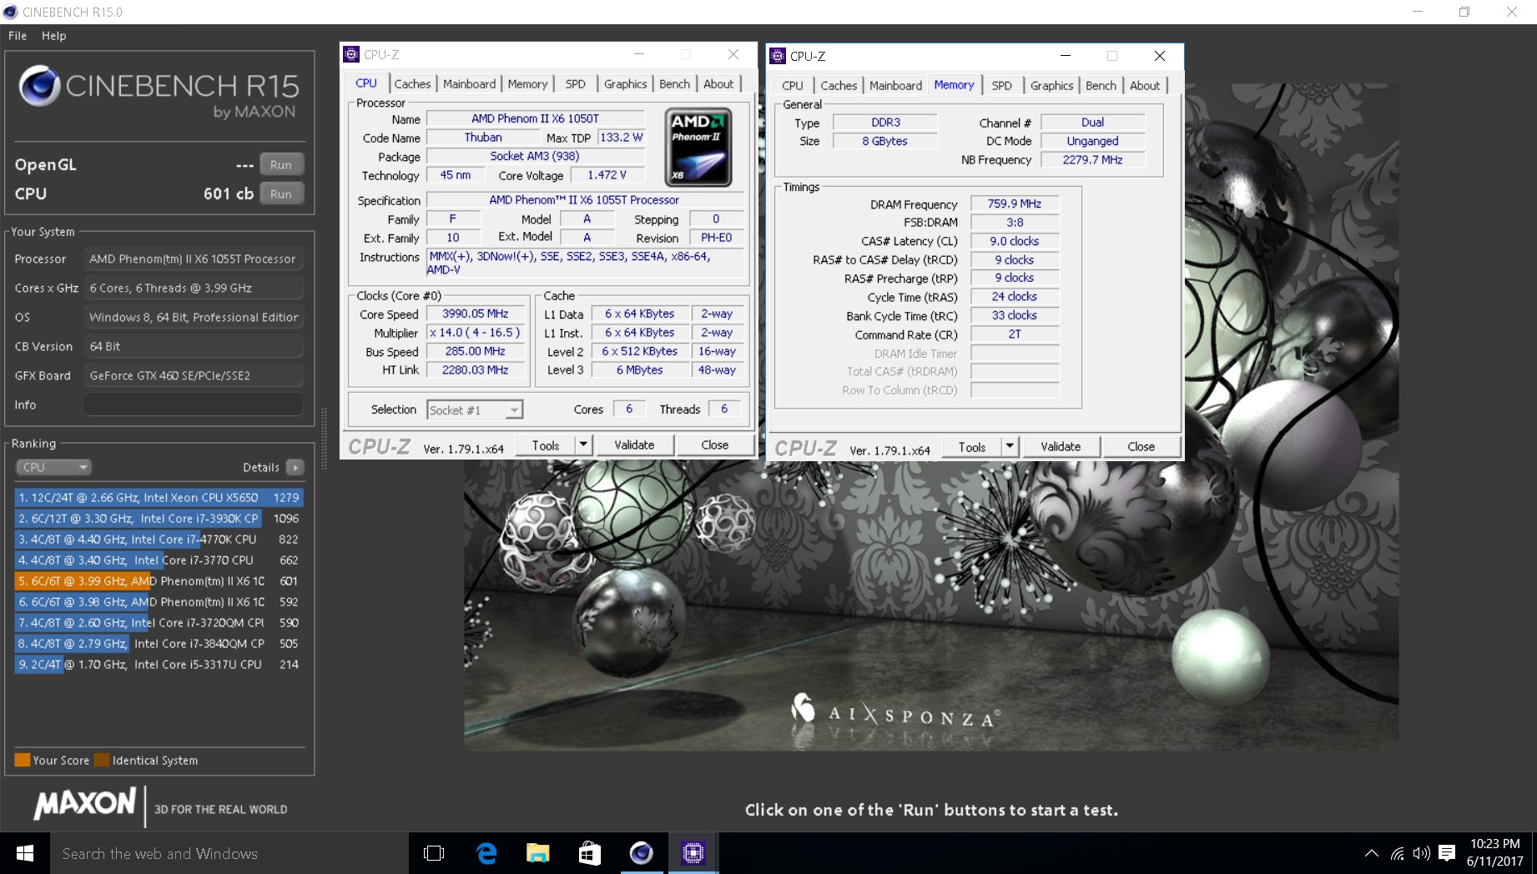
Task: Click the volume speaker tray icon
Action: (1422, 853)
